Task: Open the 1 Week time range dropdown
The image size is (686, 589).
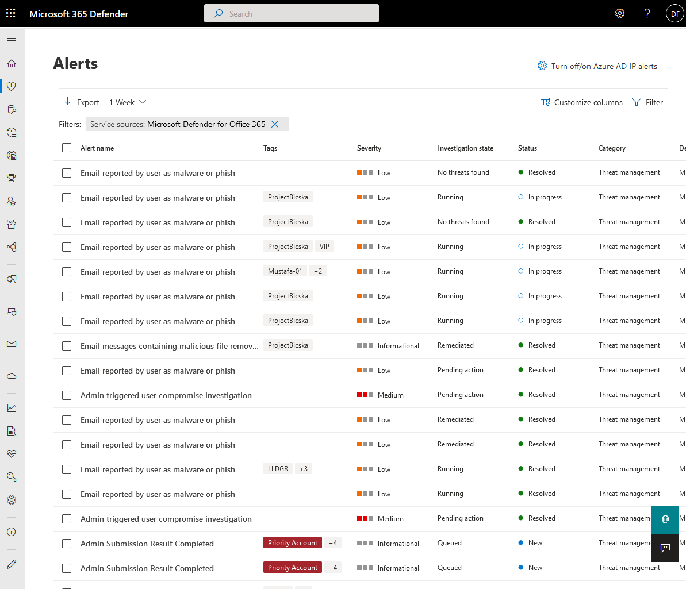Action: click(127, 102)
